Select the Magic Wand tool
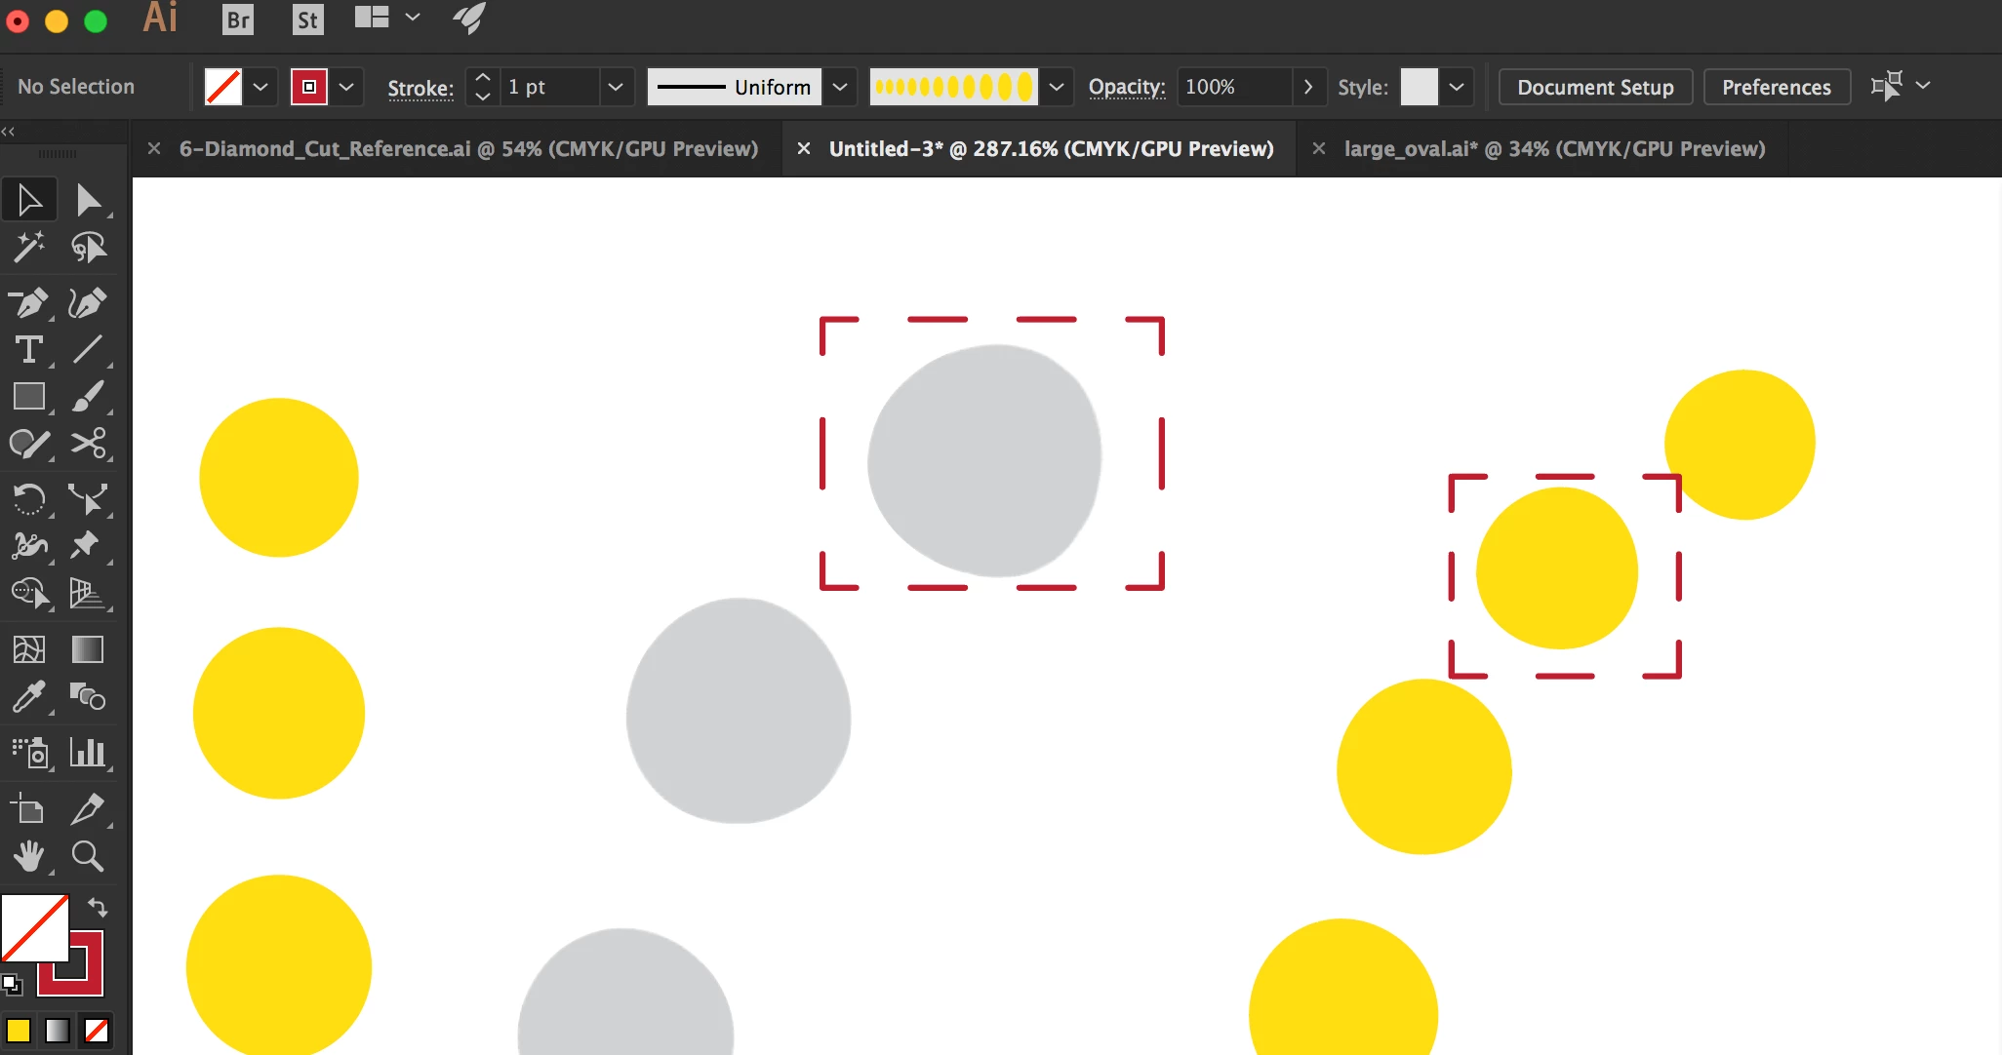Viewport: 2002px width, 1055px height. pos(28,248)
